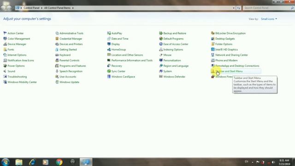Image resolution: width=295 pixels, height=166 pixels.
Task: Open the Windows Start button
Action: (x=5, y=162)
